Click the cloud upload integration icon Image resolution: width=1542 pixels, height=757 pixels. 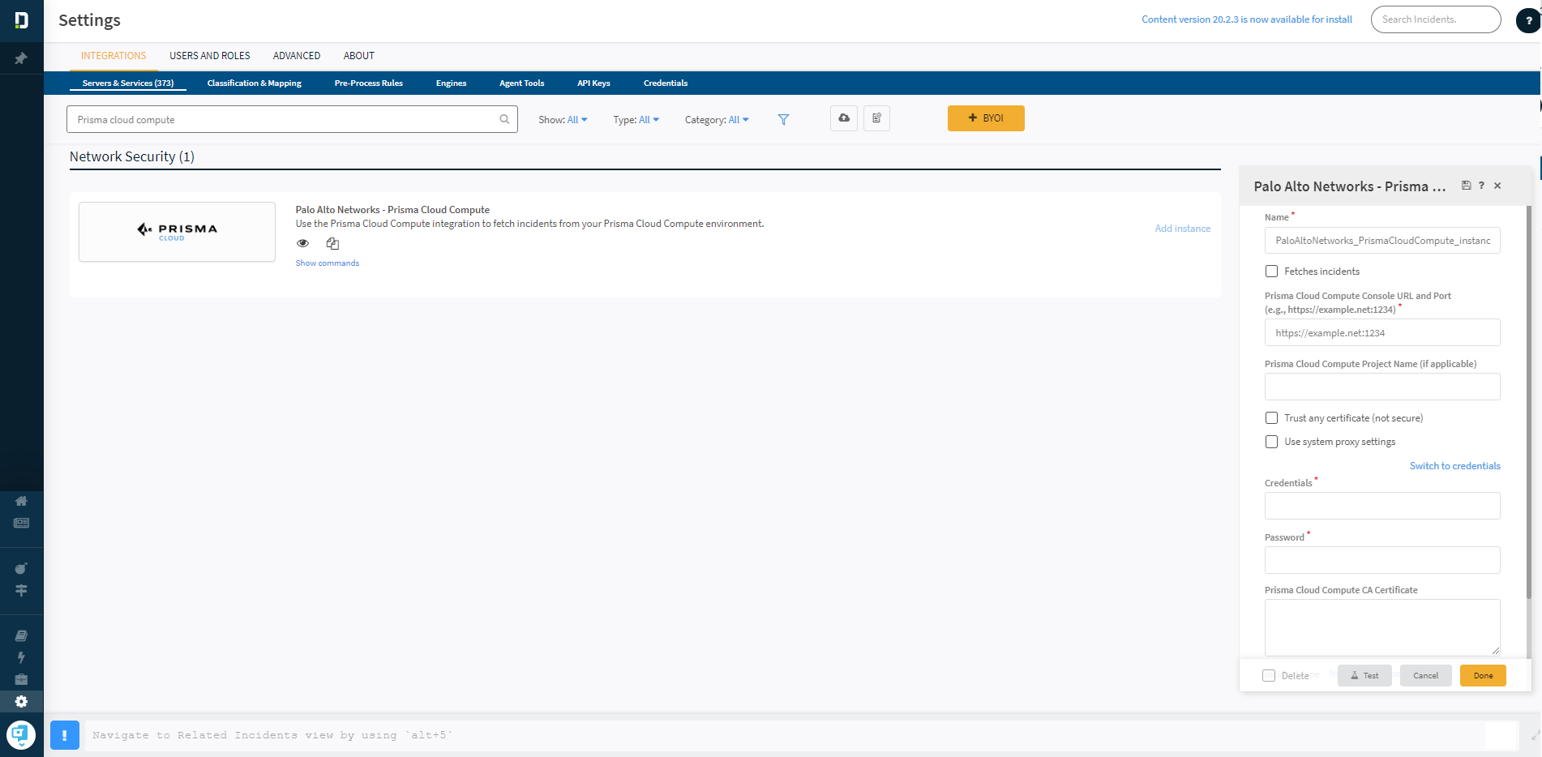(844, 118)
